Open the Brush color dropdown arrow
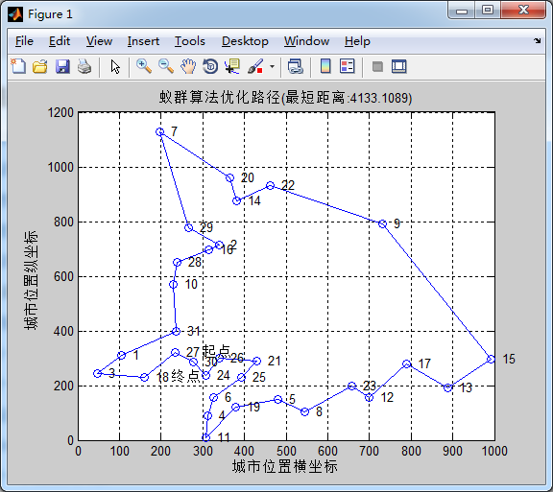This screenshot has height=492, width=553. 272,66
